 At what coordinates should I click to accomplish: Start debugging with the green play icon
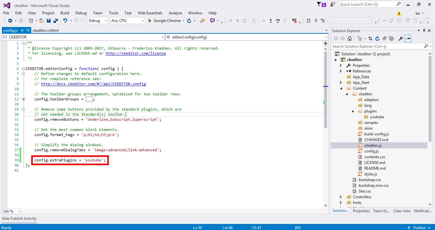coord(150,21)
